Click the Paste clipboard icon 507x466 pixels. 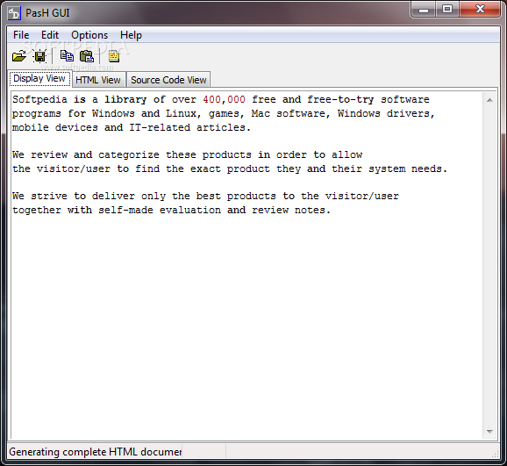pos(87,57)
